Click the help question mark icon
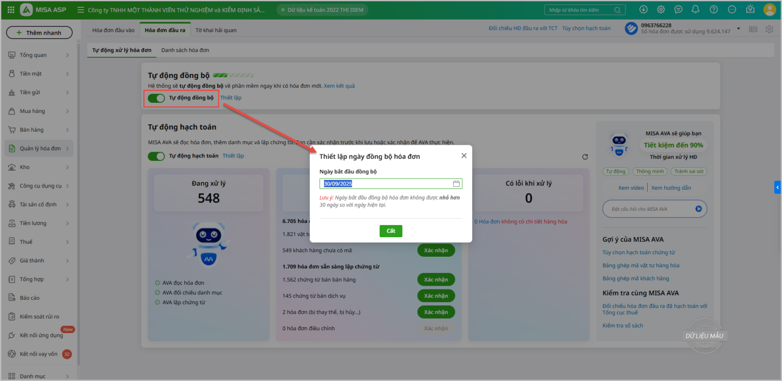 click(x=714, y=10)
